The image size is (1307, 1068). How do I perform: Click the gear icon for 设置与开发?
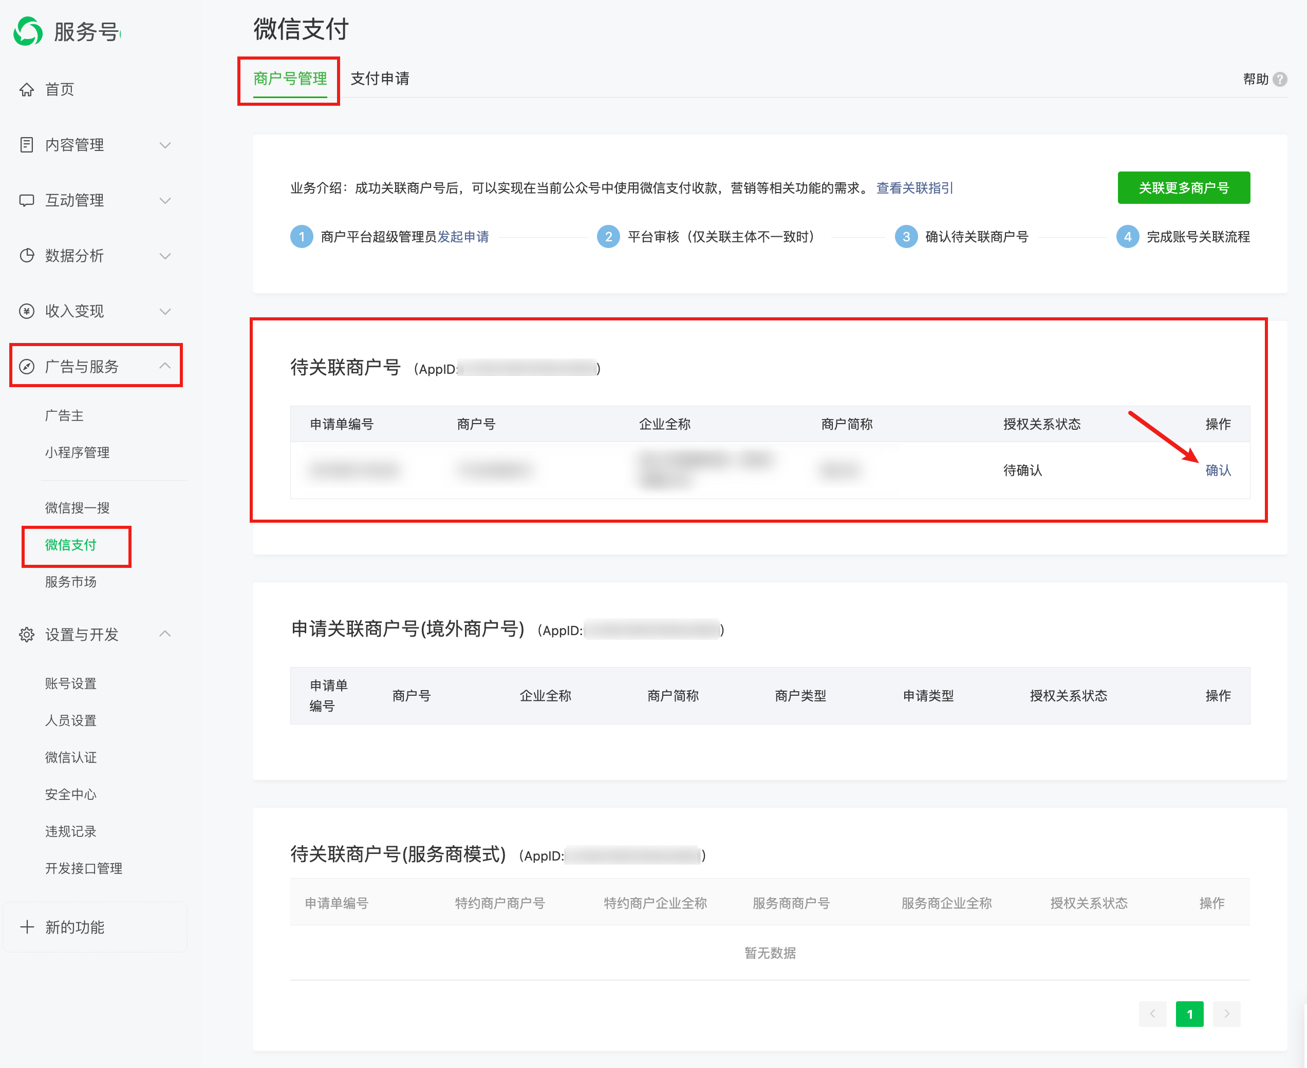pos(27,634)
